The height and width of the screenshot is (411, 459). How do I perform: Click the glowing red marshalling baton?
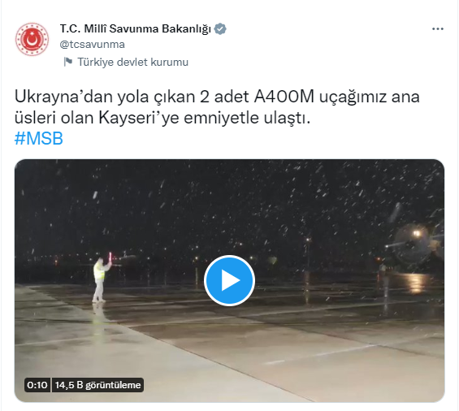110,257
